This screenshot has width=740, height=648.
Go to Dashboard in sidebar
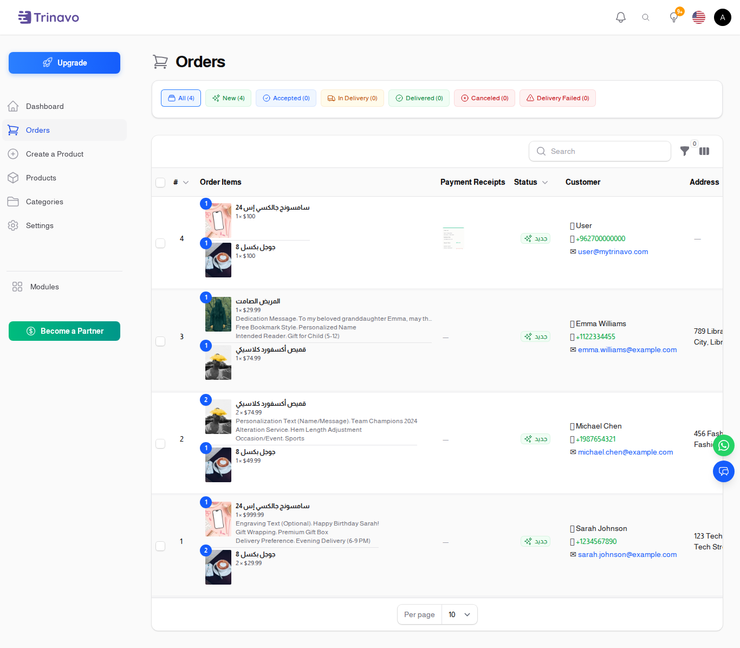[64, 106]
